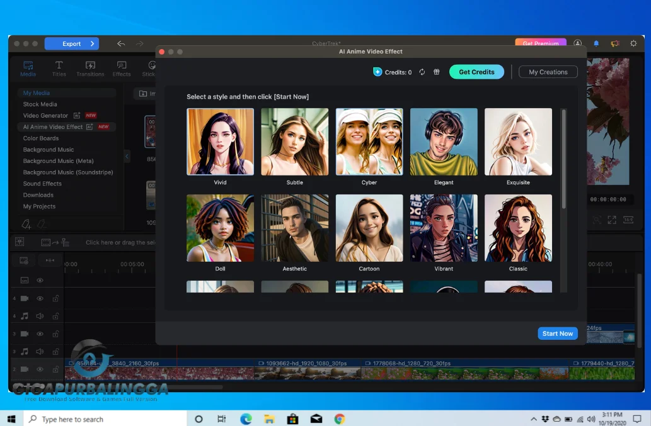The width and height of the screenshot is (651, 426).
Task: Hide video track 2 with eye icon
Action: click(x=40, y=369)
